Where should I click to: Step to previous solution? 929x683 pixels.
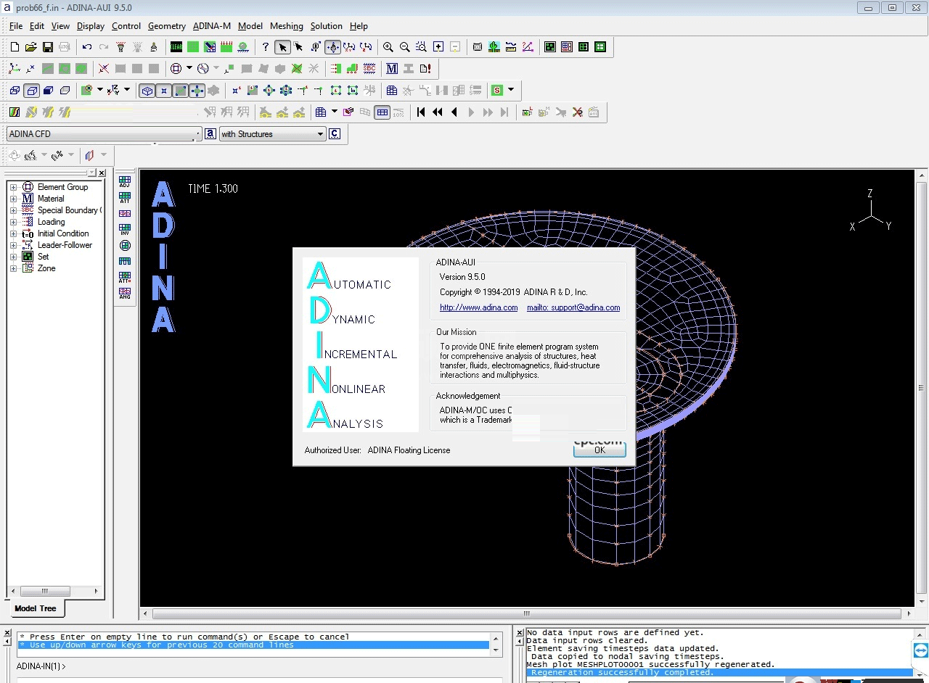coord(454,112)
